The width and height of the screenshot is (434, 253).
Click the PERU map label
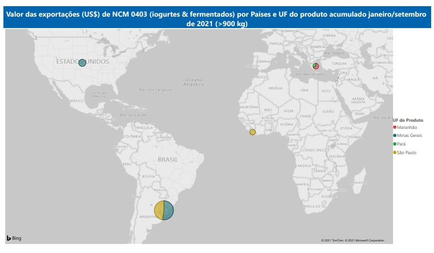127,164
